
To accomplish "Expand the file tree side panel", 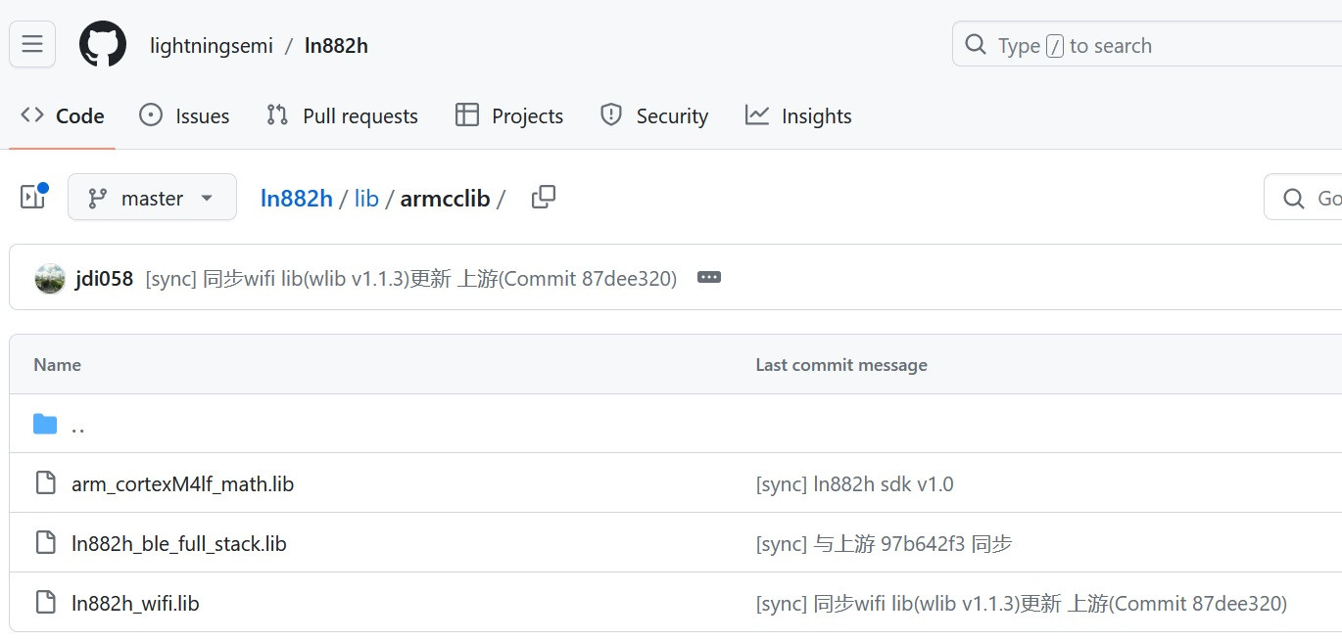I will tap(33, 198).
